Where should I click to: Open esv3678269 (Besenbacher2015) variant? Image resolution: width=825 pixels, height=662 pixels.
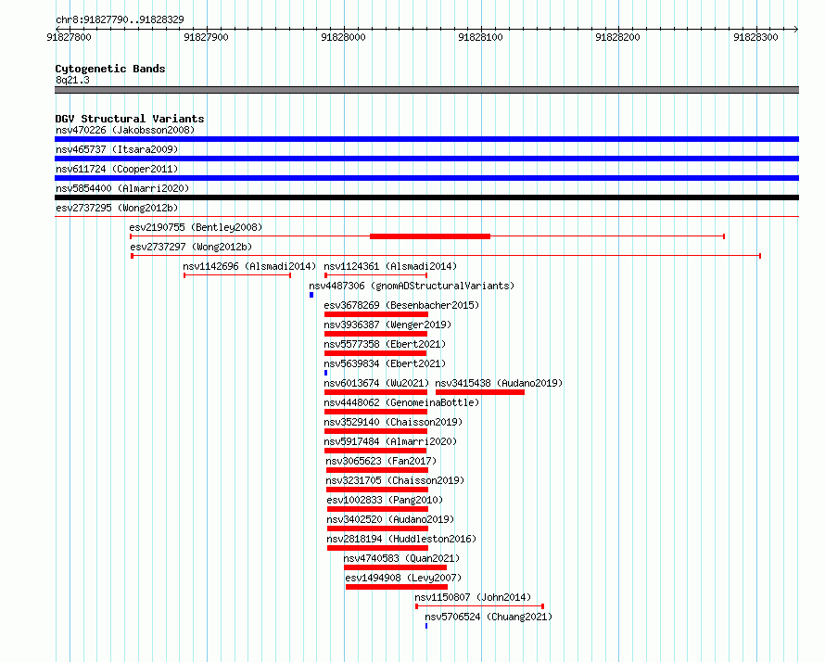(401, 305)
